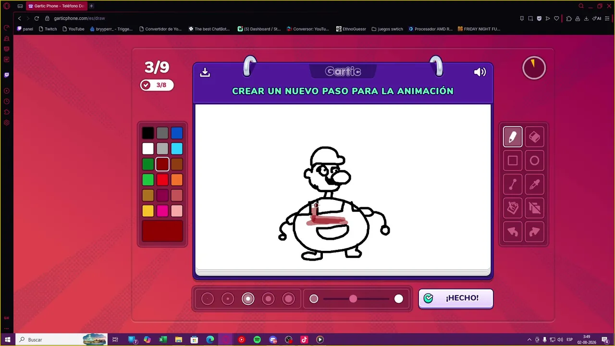
Task: Pick the orange color swatch
Action: 177,180
